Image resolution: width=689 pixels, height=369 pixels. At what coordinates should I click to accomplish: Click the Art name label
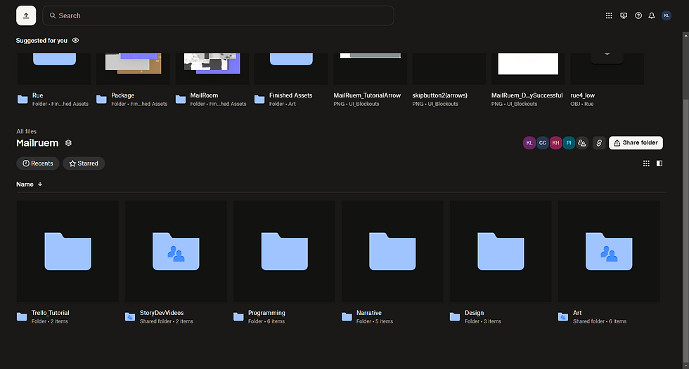pyautogui.click(x=577, y=313)
